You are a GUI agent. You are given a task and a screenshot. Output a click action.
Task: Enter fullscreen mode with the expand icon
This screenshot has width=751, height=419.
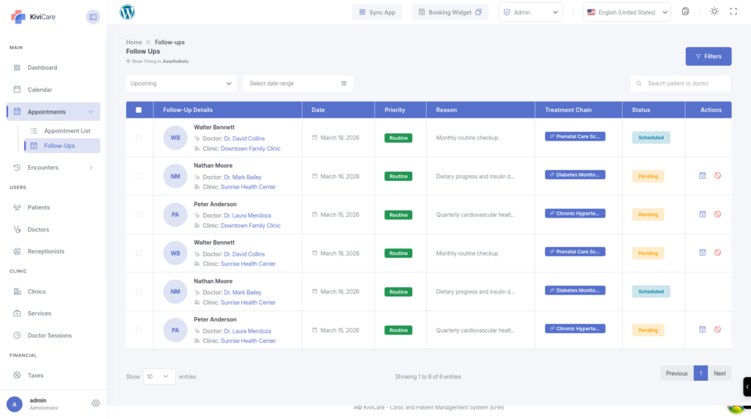point(733,12)
